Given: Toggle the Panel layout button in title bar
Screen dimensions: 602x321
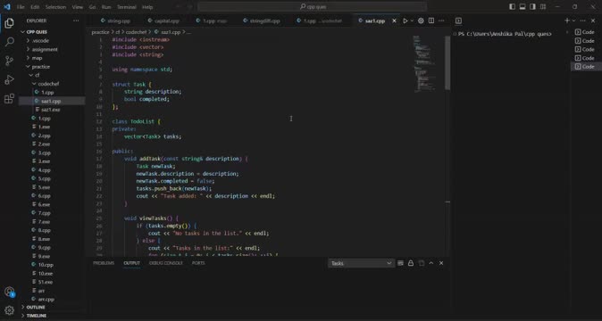Looking at the screenshot, I should pyautogui.click(x=523, y=6).
